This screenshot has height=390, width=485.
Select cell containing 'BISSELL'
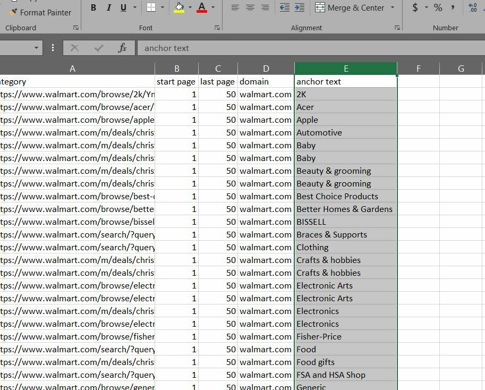pos(346,222)
